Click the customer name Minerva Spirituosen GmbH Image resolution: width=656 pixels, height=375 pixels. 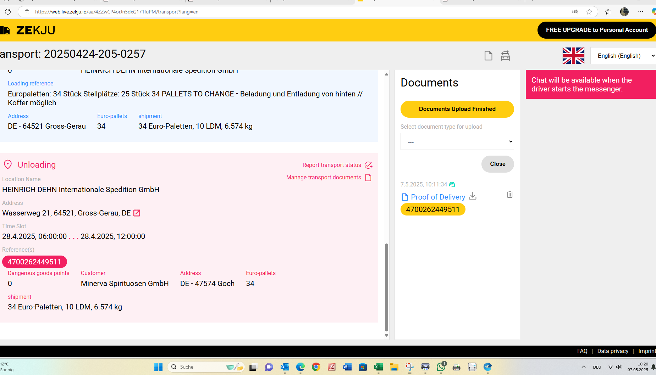pos(125,284)
